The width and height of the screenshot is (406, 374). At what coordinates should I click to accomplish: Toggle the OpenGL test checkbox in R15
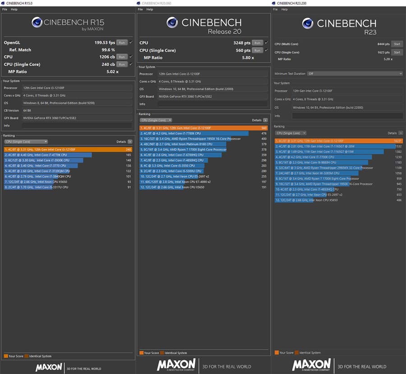(x=131, y=42)
